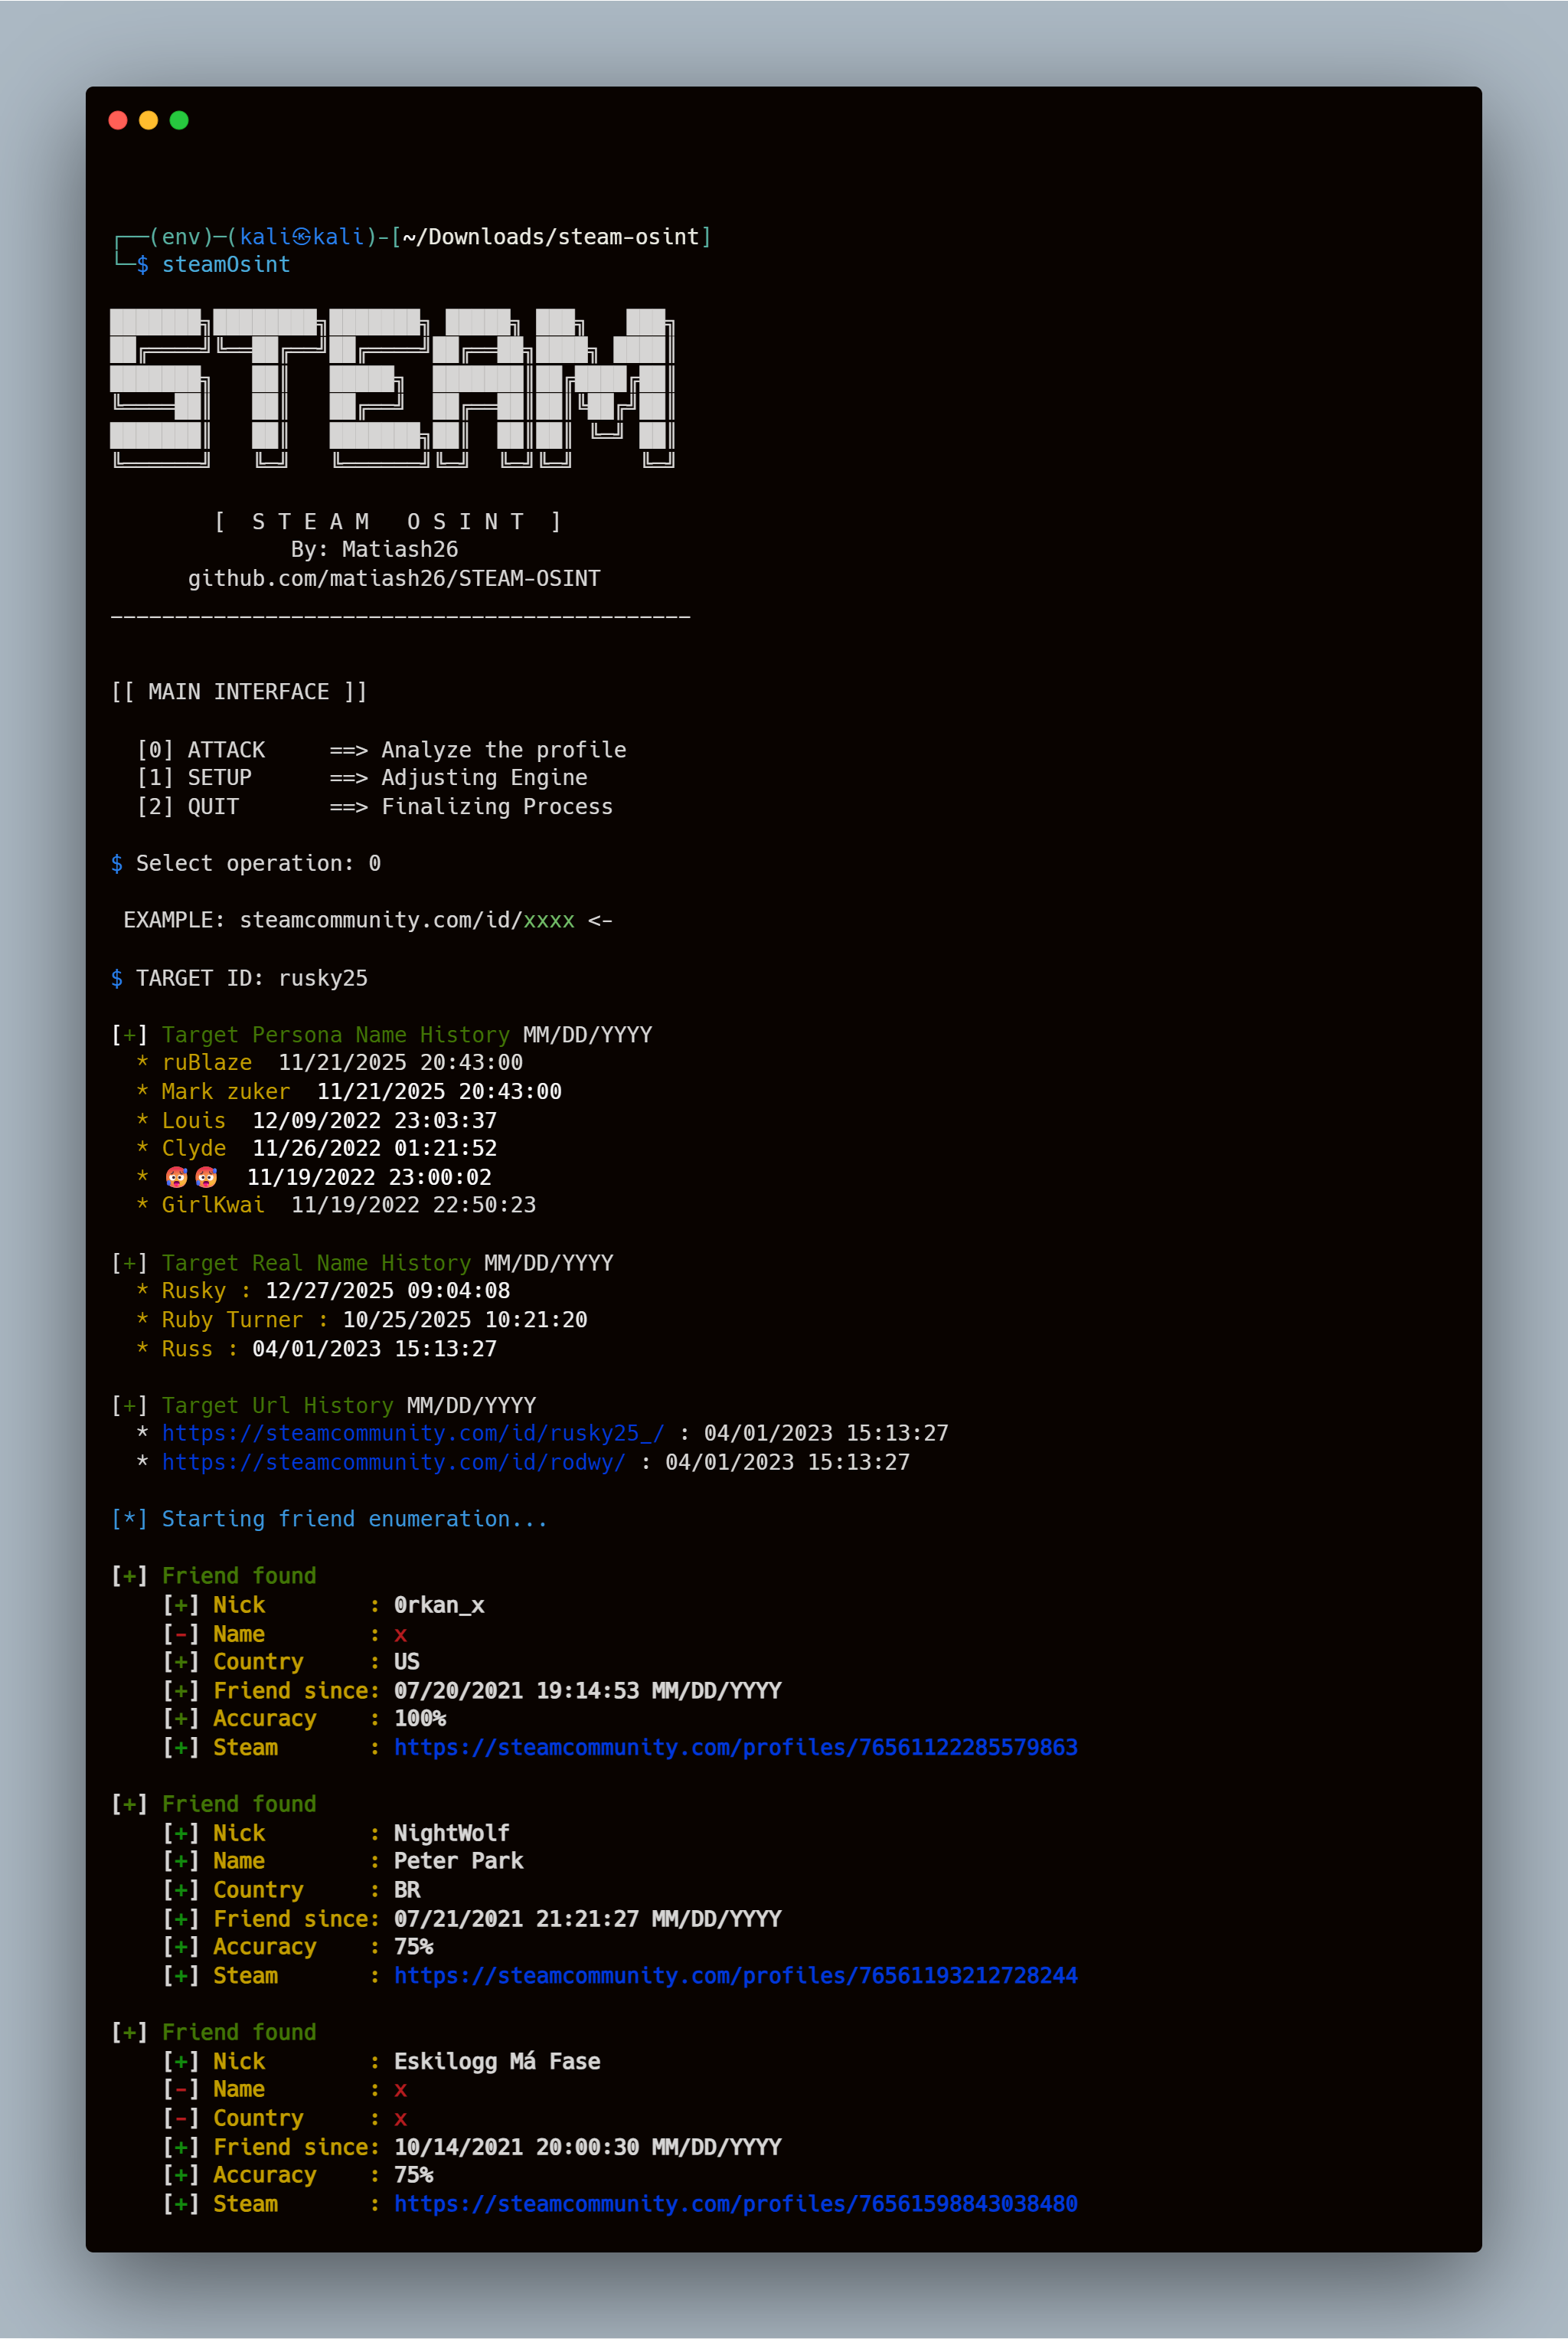
Task: Click the green maximize traffic light
Action: point(178,119)
